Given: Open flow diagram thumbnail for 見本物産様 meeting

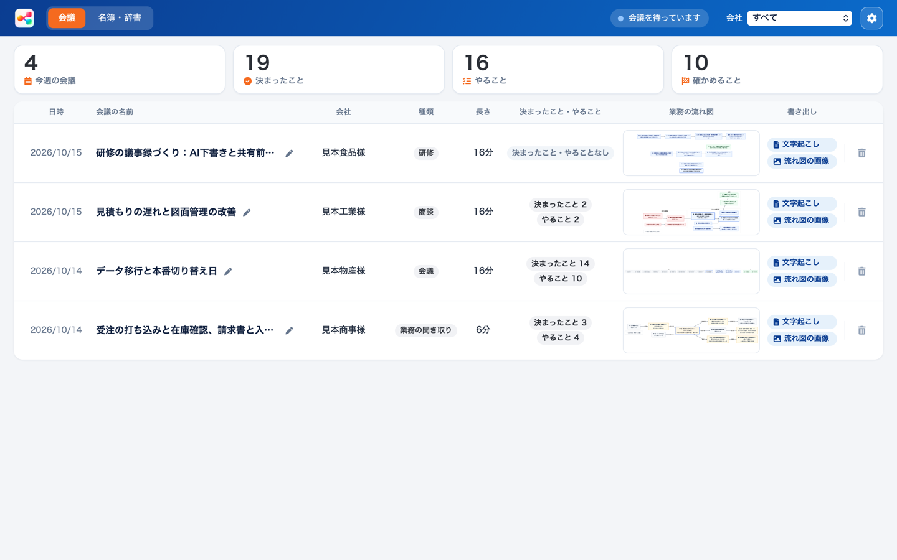Looking at the screenshot, I should 691,271.
